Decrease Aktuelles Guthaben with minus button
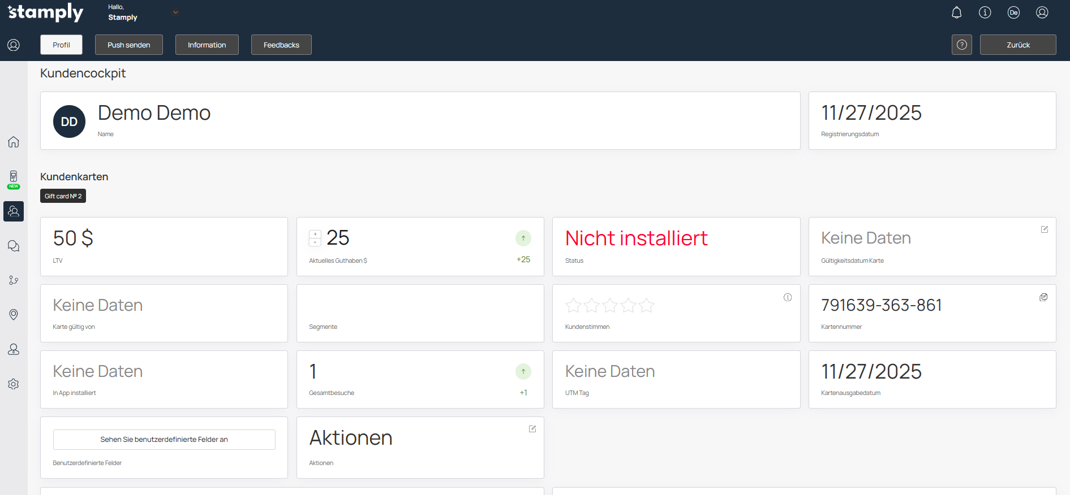 [x=315, y=242]
